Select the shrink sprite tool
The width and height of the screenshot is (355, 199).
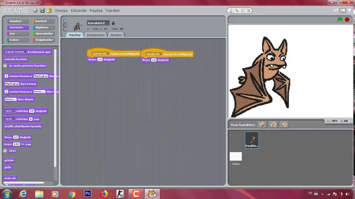(x=249, y=11)
